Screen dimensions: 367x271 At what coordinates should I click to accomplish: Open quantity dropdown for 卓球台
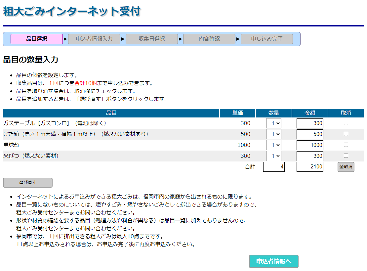click(274, 145)
